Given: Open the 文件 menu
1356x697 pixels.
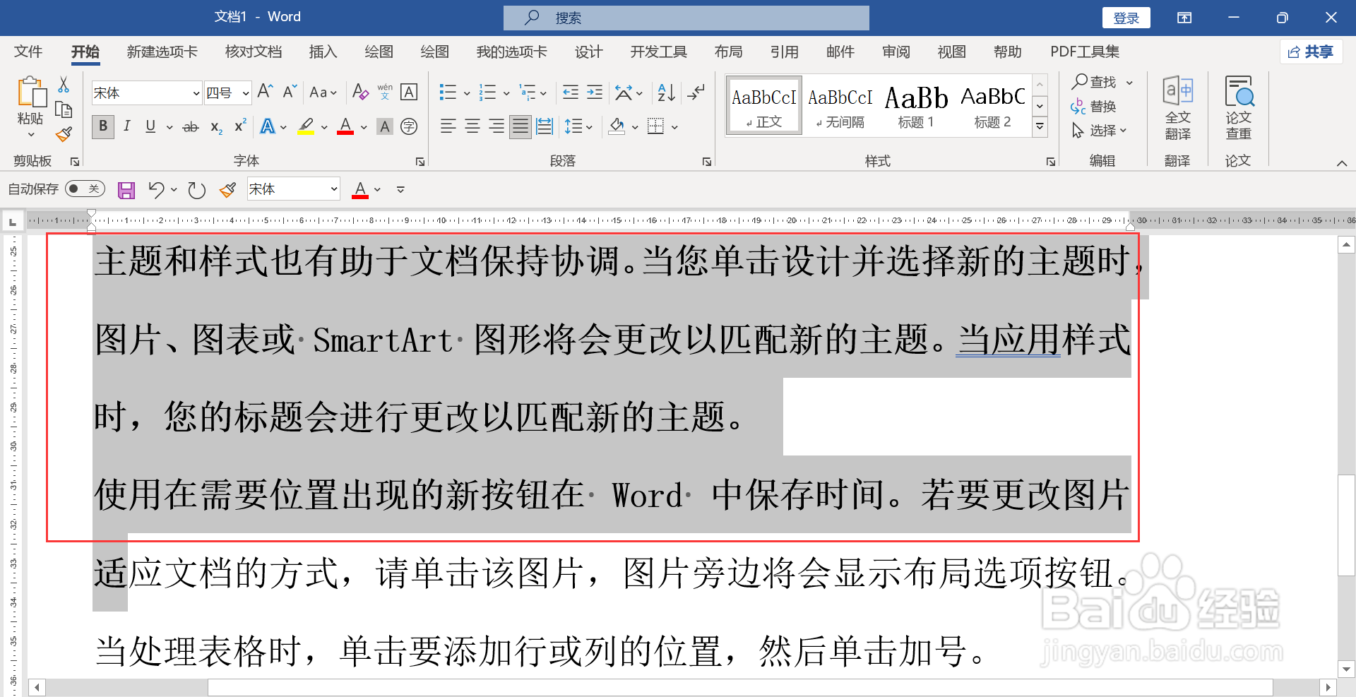Looking at the screenshot, I should 28,52.
